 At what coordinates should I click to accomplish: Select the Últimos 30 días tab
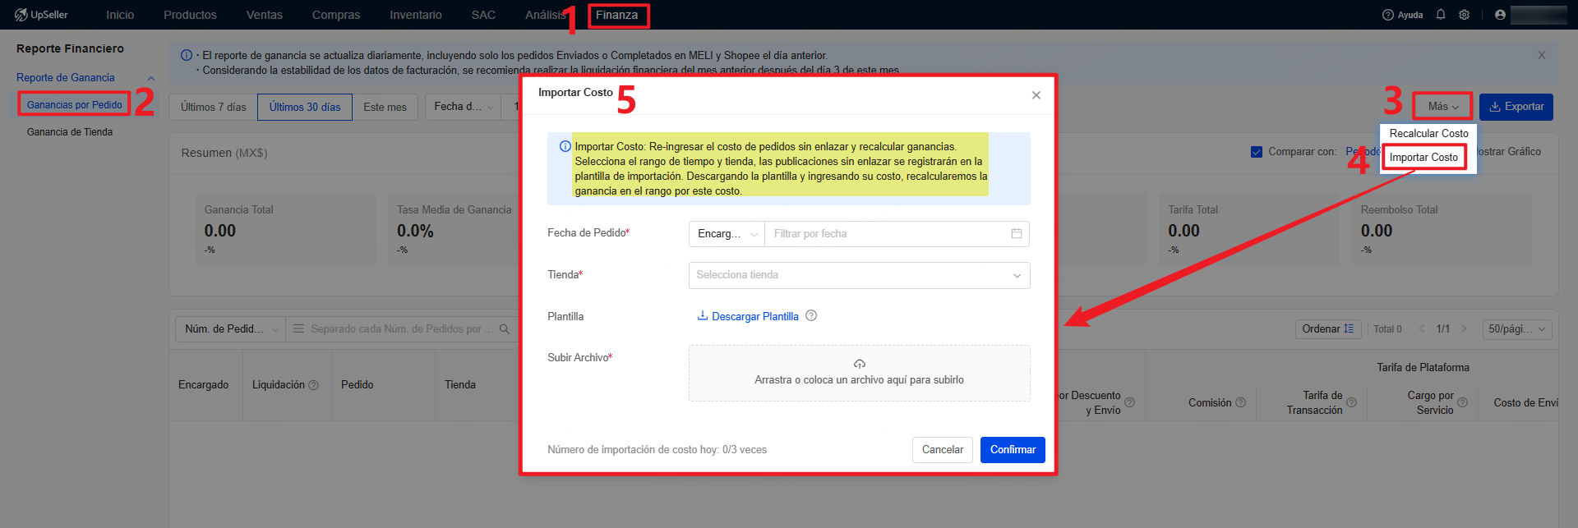305,107
